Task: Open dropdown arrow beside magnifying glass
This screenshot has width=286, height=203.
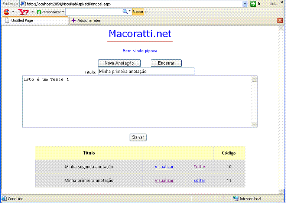Action: [130, 11]
